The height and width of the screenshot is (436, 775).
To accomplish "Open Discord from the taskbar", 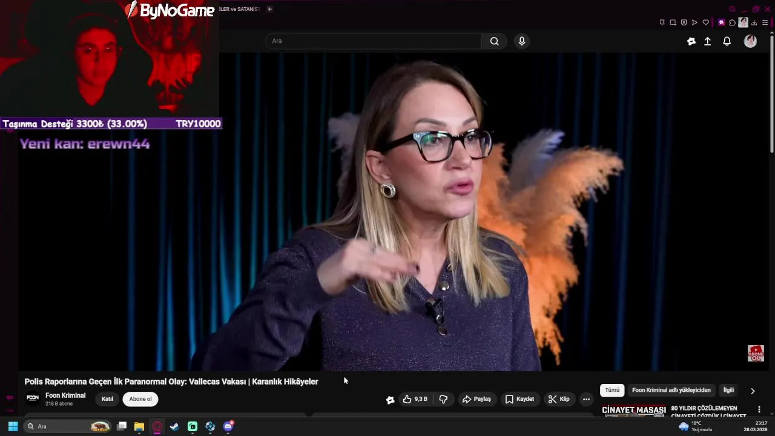I will coord(228,426).
